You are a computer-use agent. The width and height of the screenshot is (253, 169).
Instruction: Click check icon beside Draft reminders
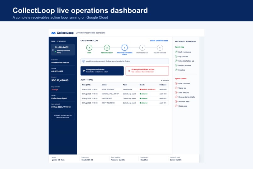[x=176, y=52]
